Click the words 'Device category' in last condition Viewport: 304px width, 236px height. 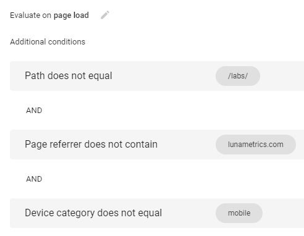[x=60, y=213]
